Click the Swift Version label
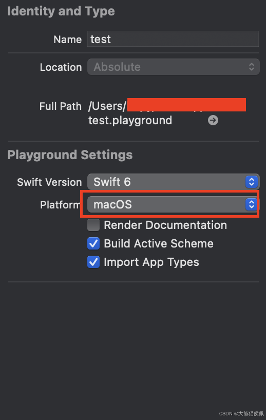 pyautogui.click(x=49, y=182)
